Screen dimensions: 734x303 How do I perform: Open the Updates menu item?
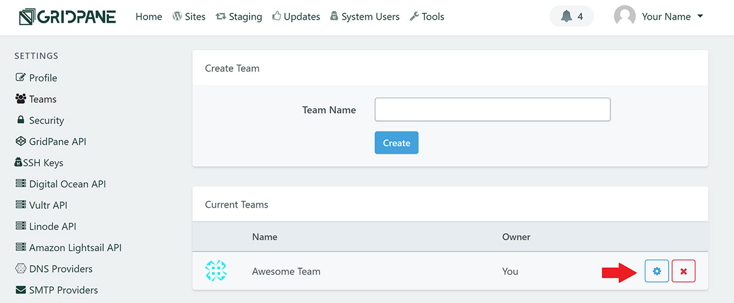[x=296, y=16]
